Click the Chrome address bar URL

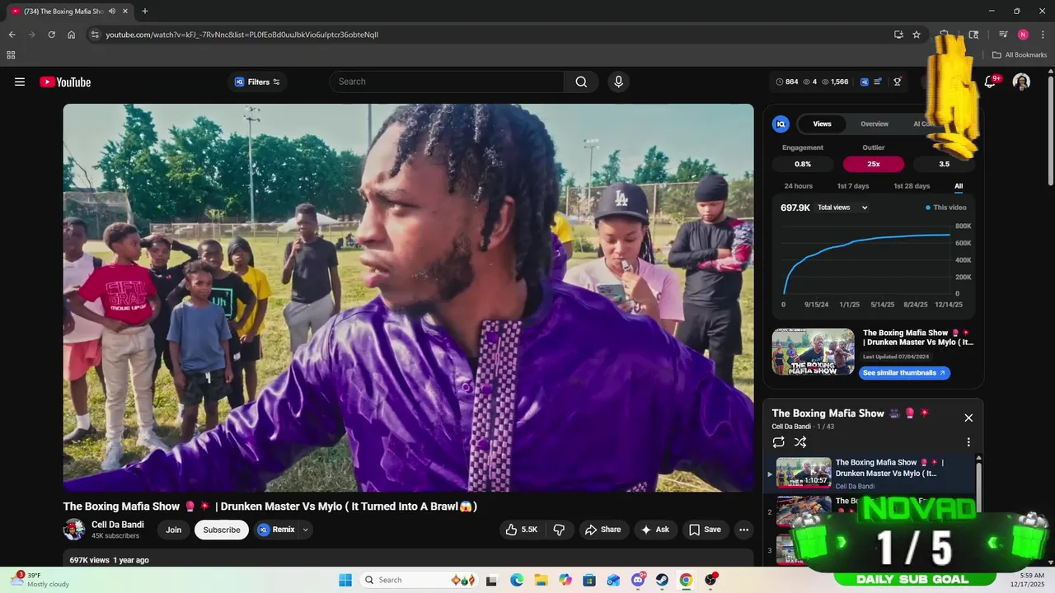pos(241,35)
